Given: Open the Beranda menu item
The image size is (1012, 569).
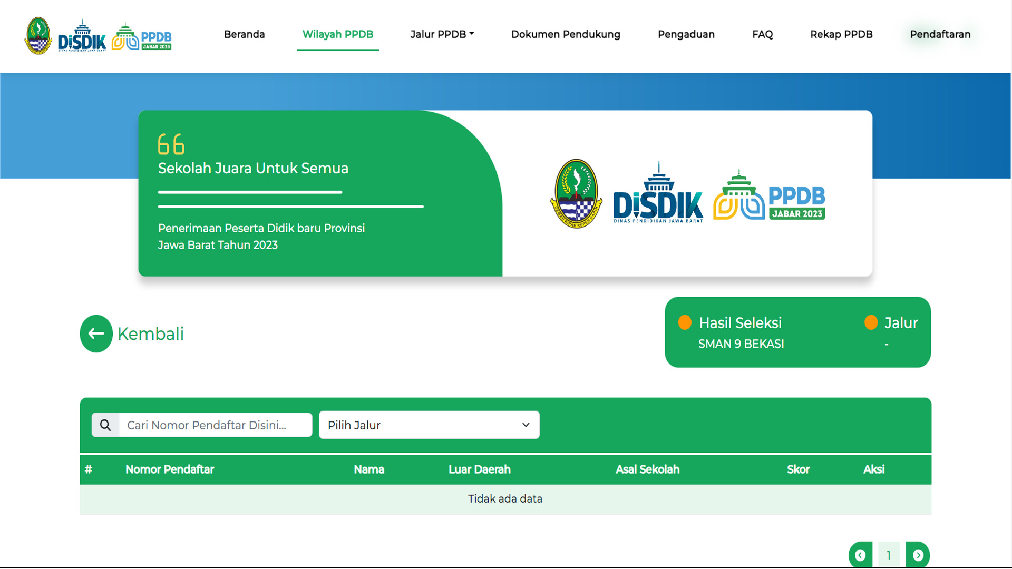Looking at the screenshot, I should pos(244,34).
